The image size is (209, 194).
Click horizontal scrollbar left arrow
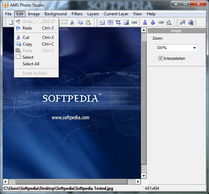5,181
